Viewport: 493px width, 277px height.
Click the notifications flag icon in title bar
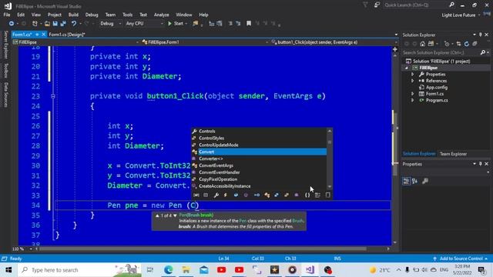point(365,5)
